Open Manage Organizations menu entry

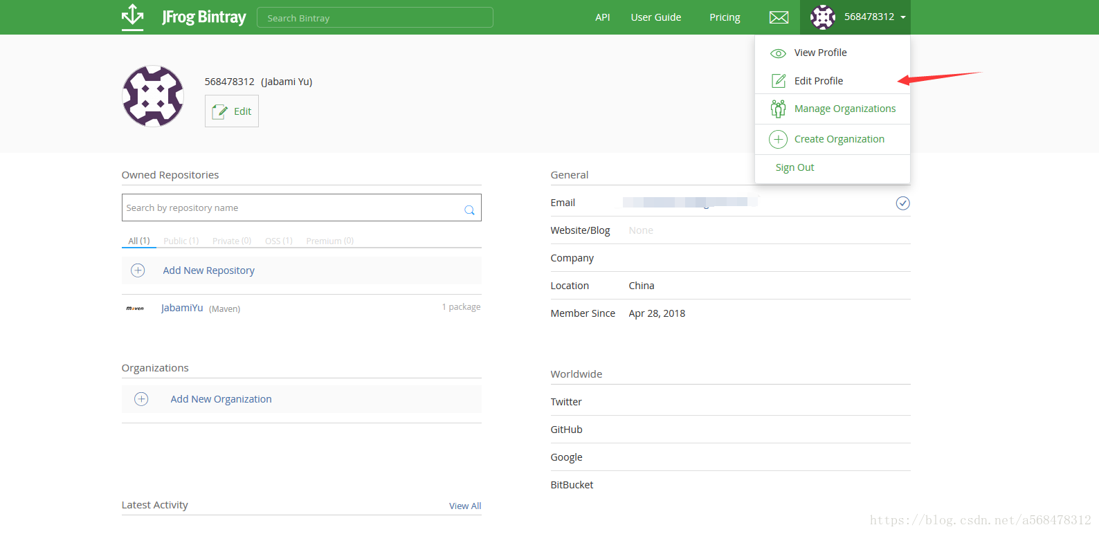844,109
